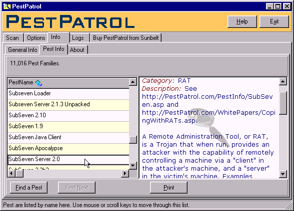Click the PestInfo/SubSeven.asp URL text
Screen dimensions: 294x211
coord(207,101)
